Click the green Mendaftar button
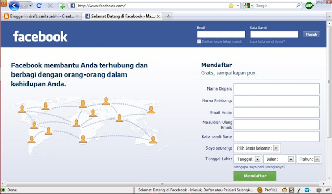The image size is (332, 194). tap(255, 176)
